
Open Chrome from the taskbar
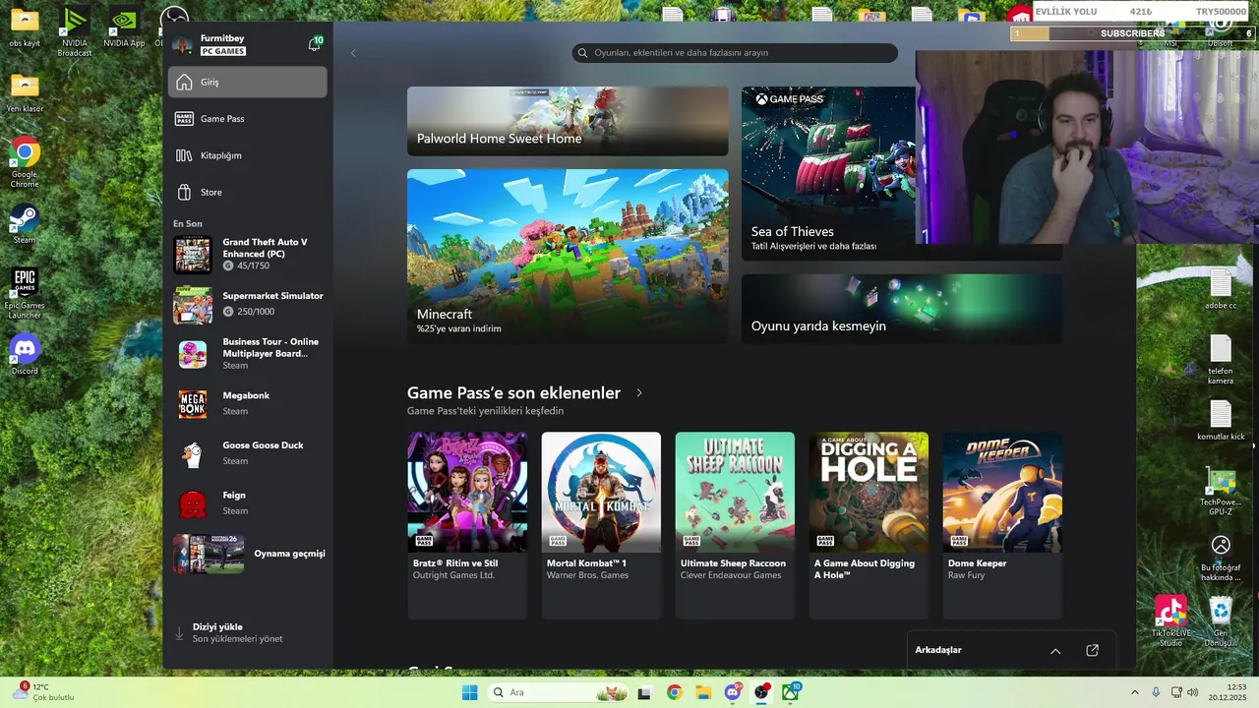point(674,692)
